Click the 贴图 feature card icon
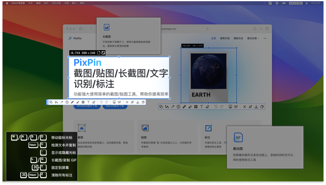Screen dimensions: 326x185 [145, 128]
